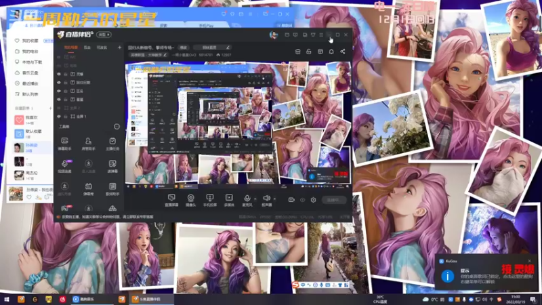542x305 pixels.
Task: Add a 直播屏幕 screen capture source
Action: (171, 200)
